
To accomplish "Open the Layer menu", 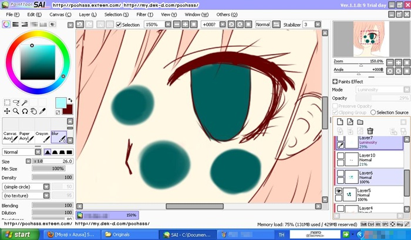I will [x=88, y=15].
